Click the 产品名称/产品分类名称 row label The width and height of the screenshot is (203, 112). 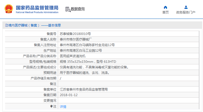coord(40,56)
